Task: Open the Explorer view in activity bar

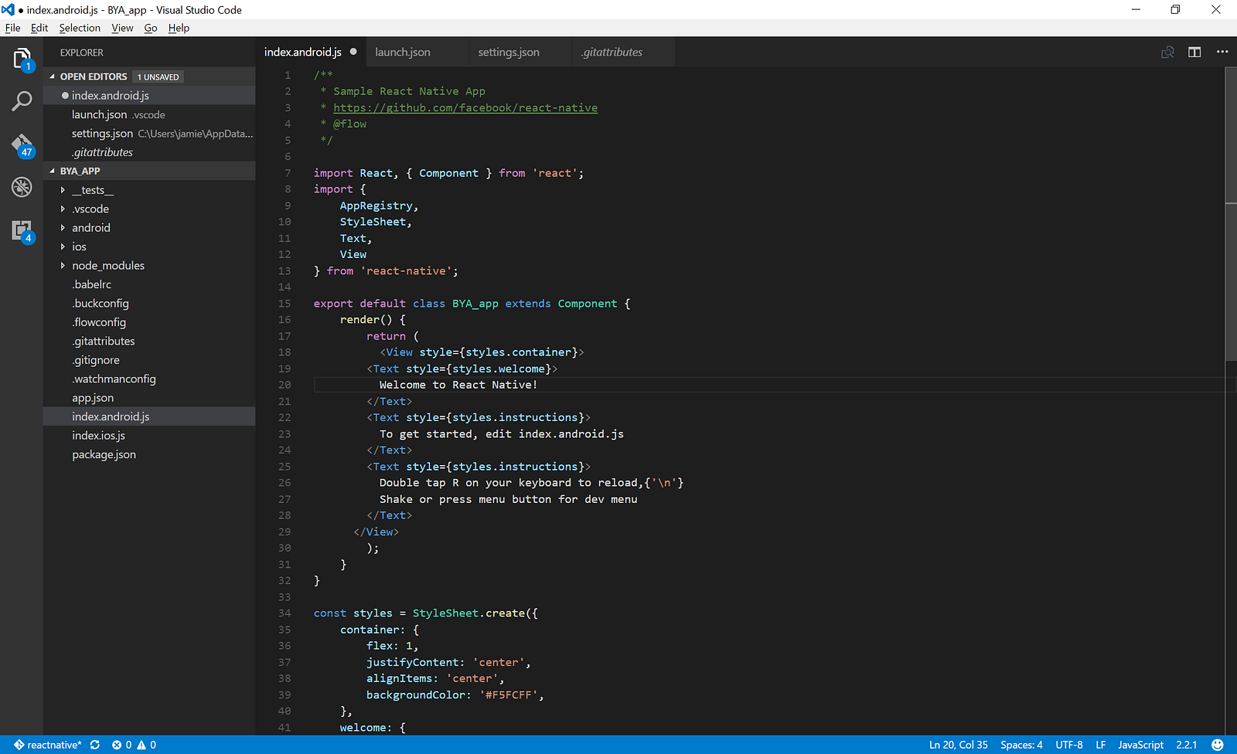Action: click(22, 59)
